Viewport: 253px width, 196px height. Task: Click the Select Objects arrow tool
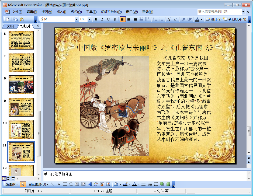point(23,184)
